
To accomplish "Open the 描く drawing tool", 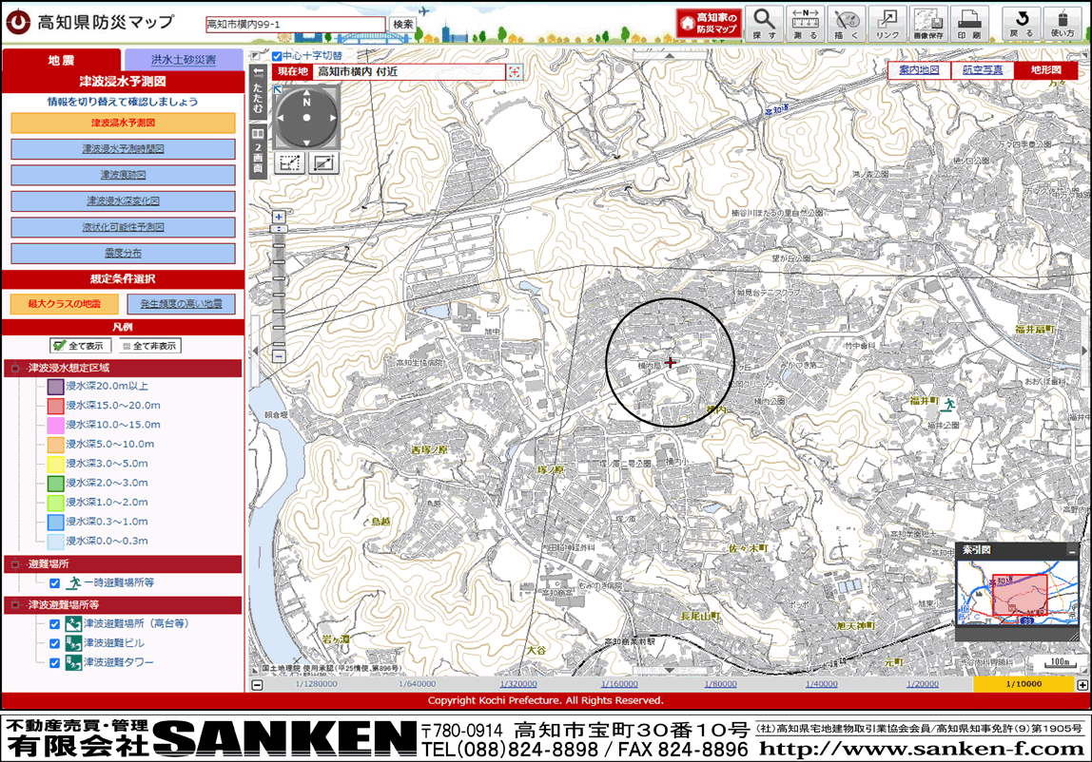I will click(847, 23).
